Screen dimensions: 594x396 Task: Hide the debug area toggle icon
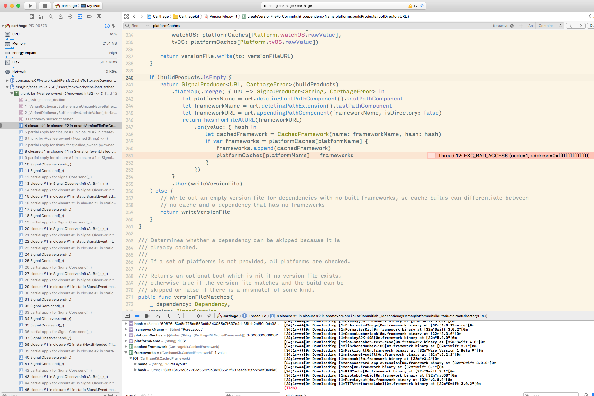pos(127,316)
